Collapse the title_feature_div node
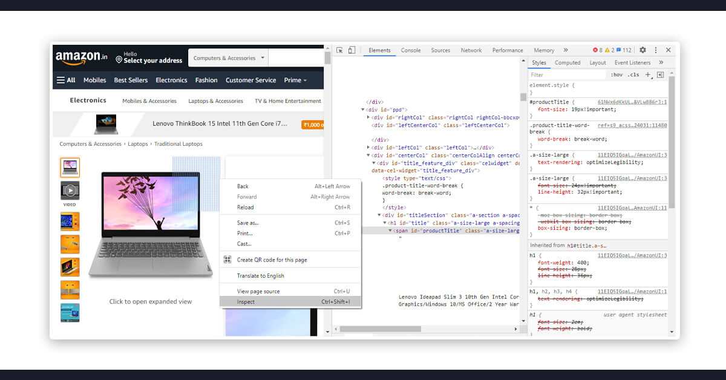The height and width of the screenshot is (380, 726). tap(374, 163)
